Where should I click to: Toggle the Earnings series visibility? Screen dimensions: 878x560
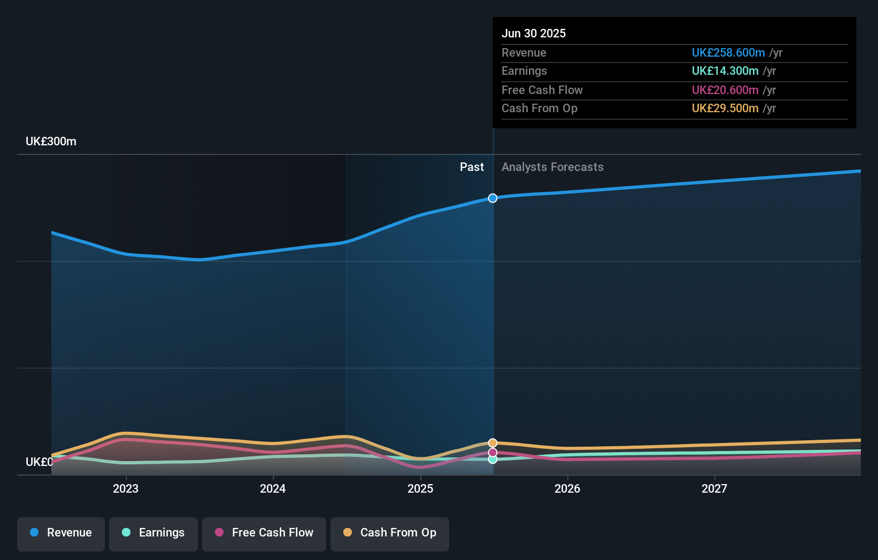(153, 533)
